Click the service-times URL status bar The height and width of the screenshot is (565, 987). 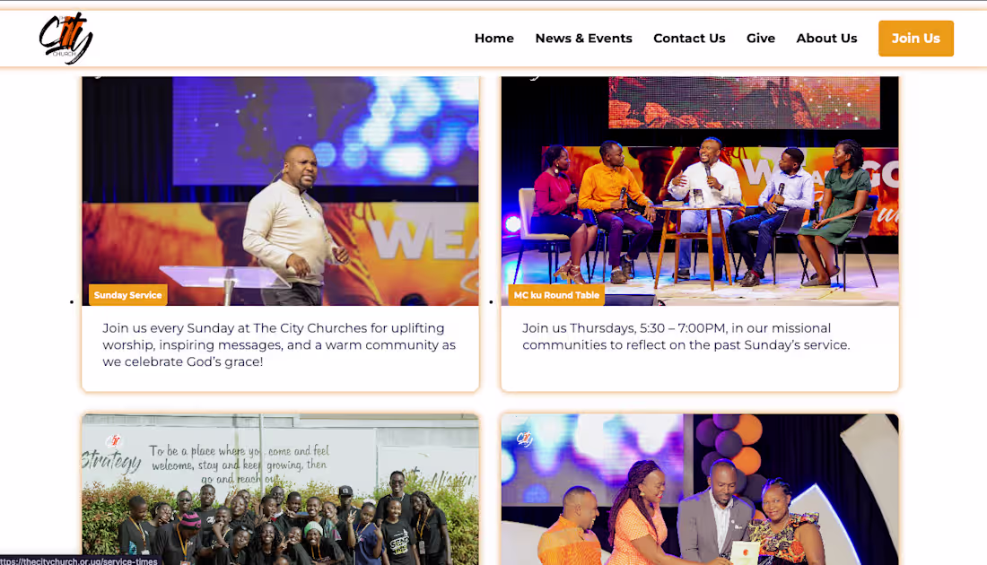(79, 561)
